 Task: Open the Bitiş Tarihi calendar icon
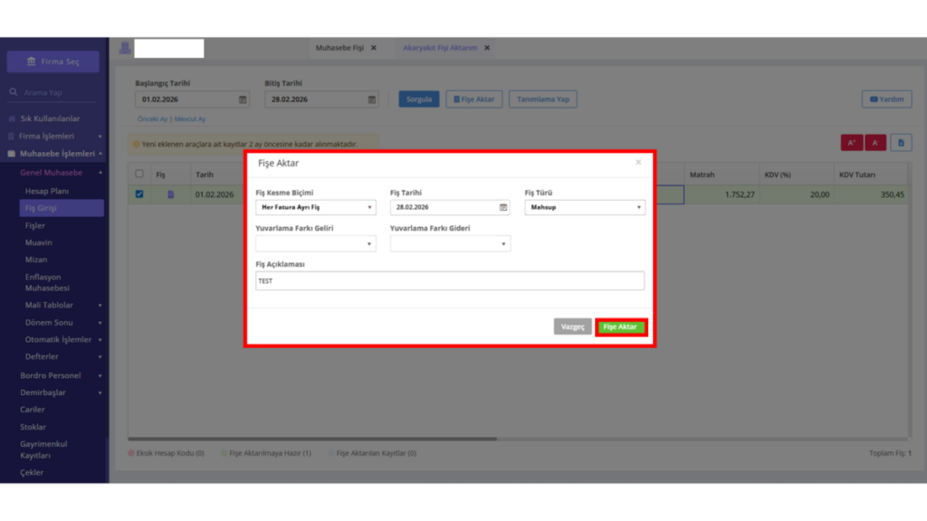click(x=372, y=99)
